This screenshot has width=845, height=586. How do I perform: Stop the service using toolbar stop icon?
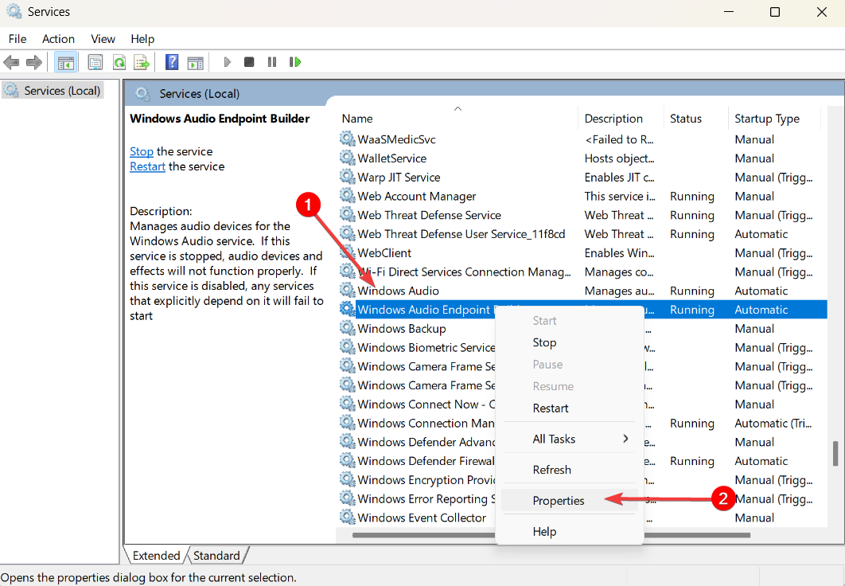[249, 61]
